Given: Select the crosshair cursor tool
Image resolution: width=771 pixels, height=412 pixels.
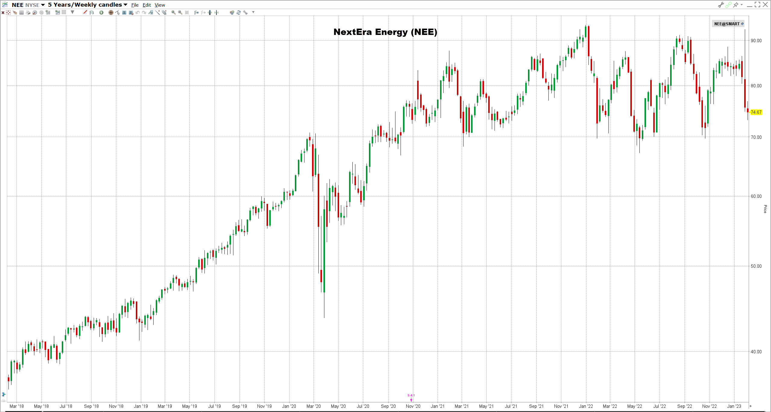Looking at the screenshot, I should (x=111, y=12).
